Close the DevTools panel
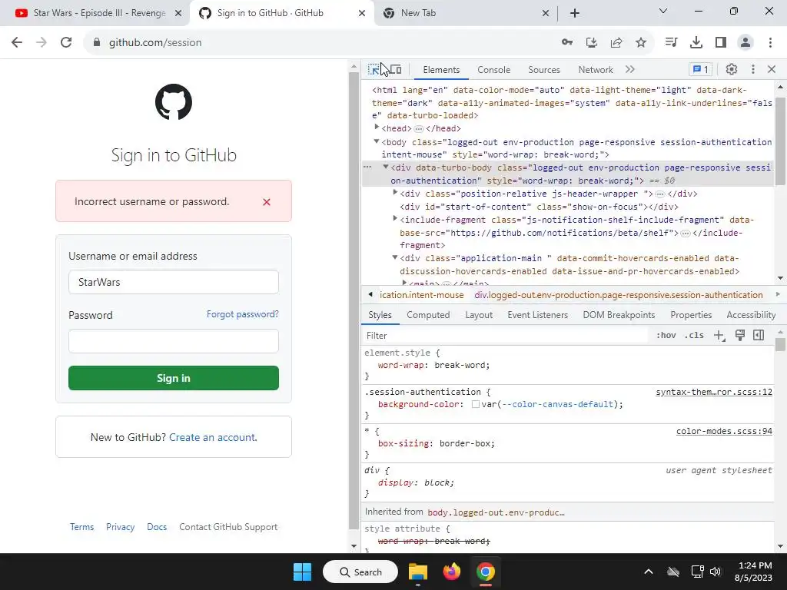This screenshot has width=787, height=590. tap(772, 70)
